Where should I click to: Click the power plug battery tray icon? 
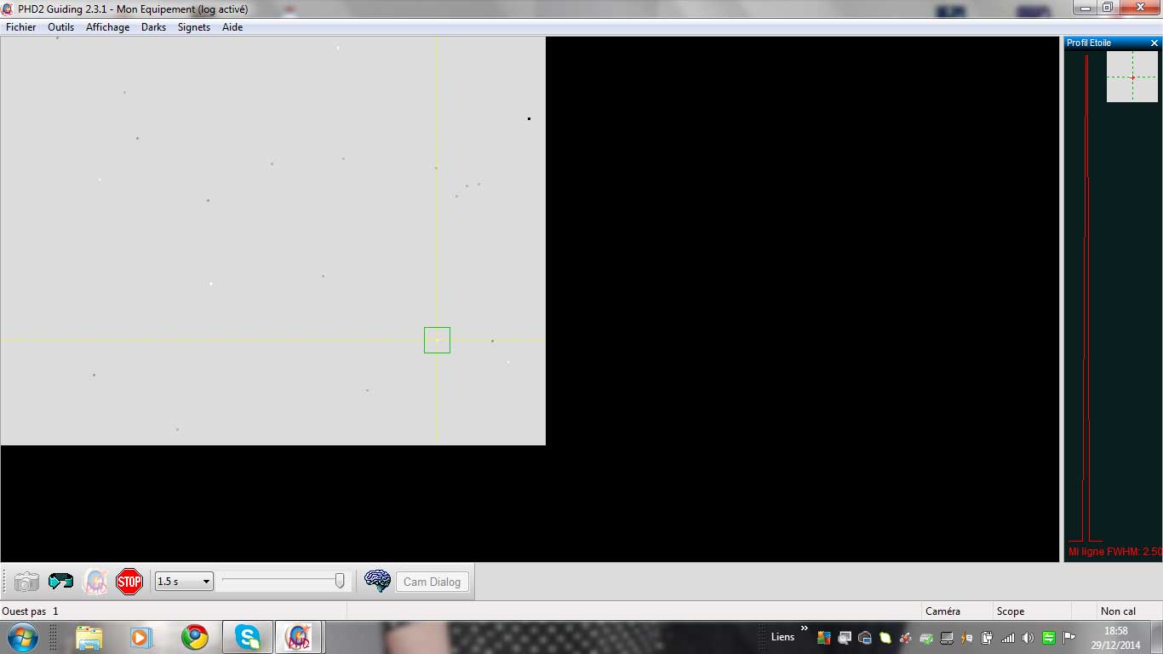tap(988, 638)
